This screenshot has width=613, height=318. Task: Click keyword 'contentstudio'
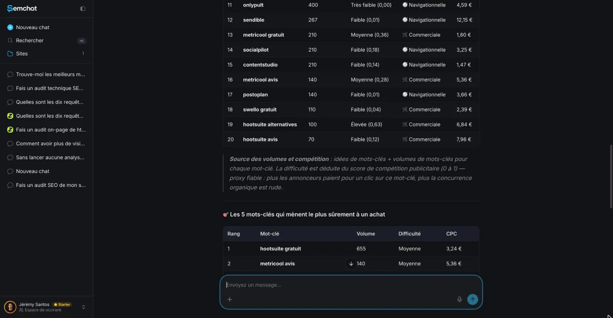pos(260,65)
